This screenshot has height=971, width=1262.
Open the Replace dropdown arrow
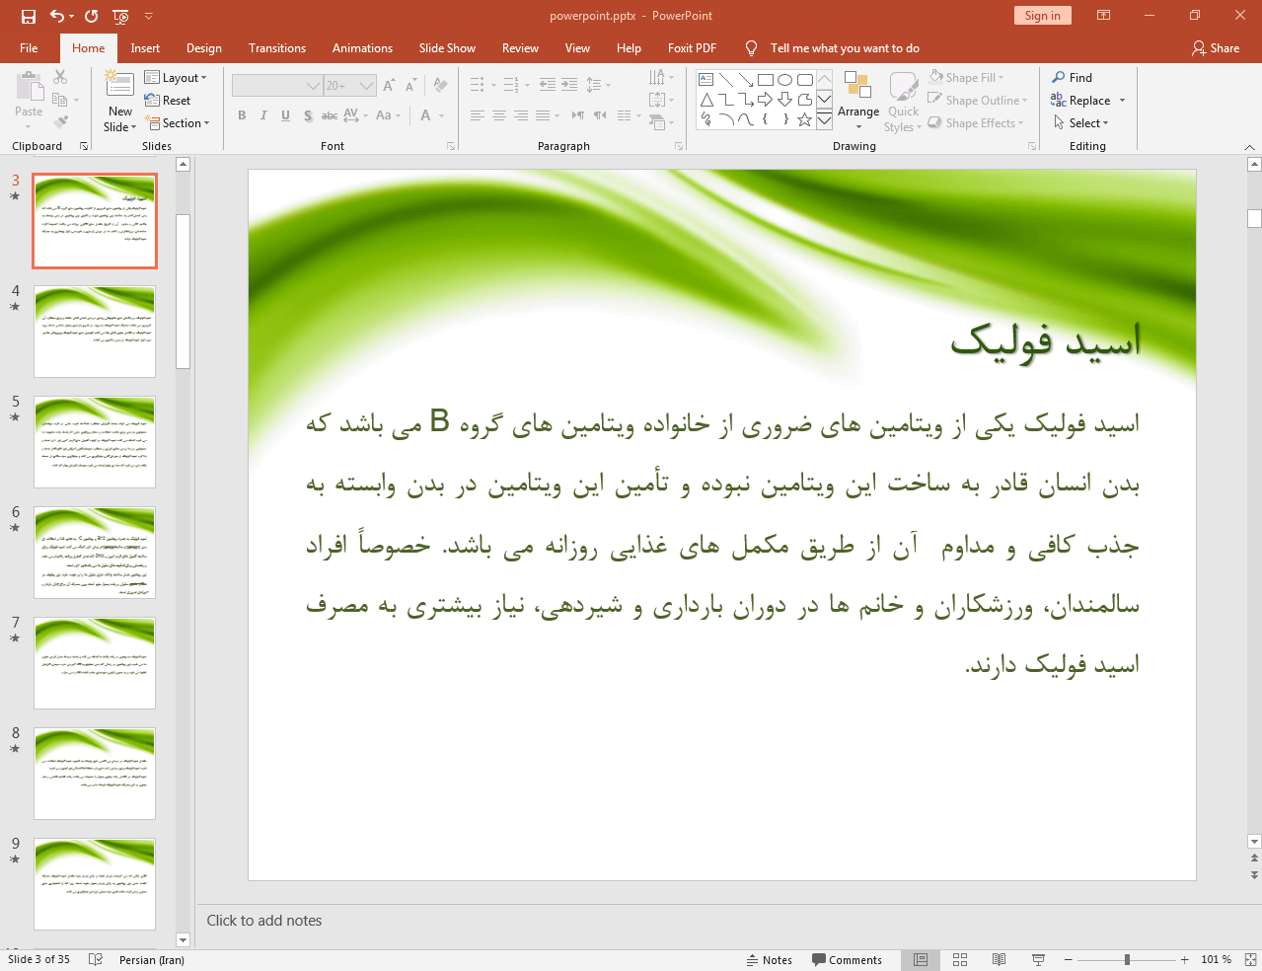tap(1122, 101)
